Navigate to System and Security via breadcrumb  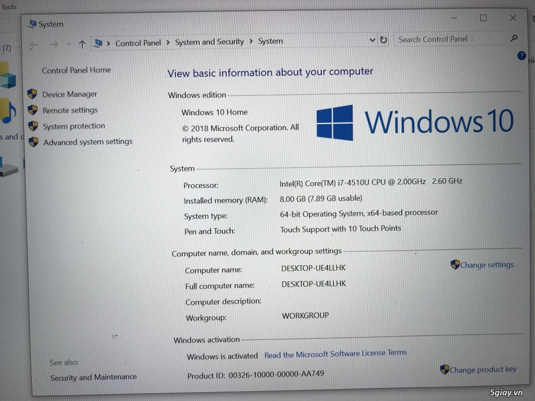tap(210, 42)
